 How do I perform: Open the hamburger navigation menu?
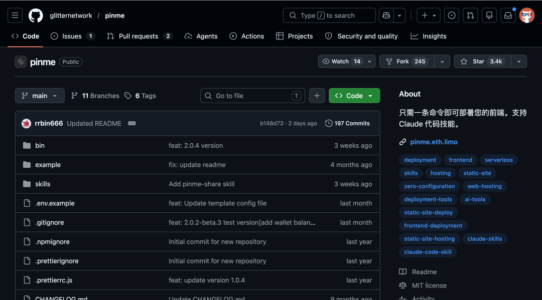15,16
